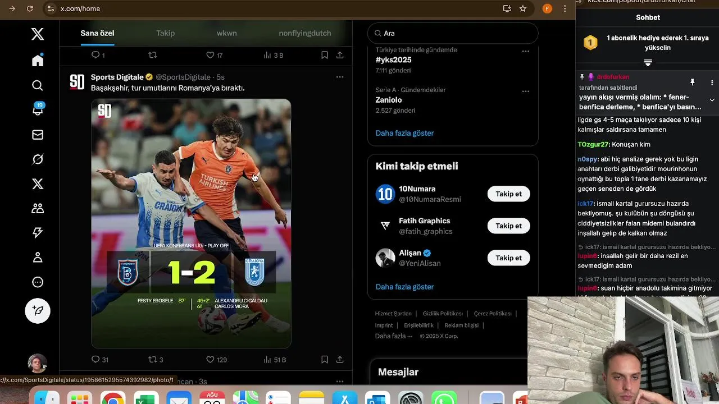
Task: Open more options for #yks2025 trend
Action: pos(526,51)
